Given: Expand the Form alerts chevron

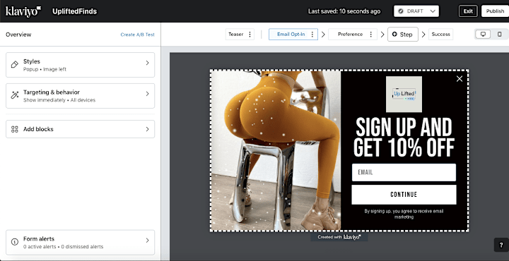Looking at the screenshot, I should pyautogui.click(x=147, y=241).
